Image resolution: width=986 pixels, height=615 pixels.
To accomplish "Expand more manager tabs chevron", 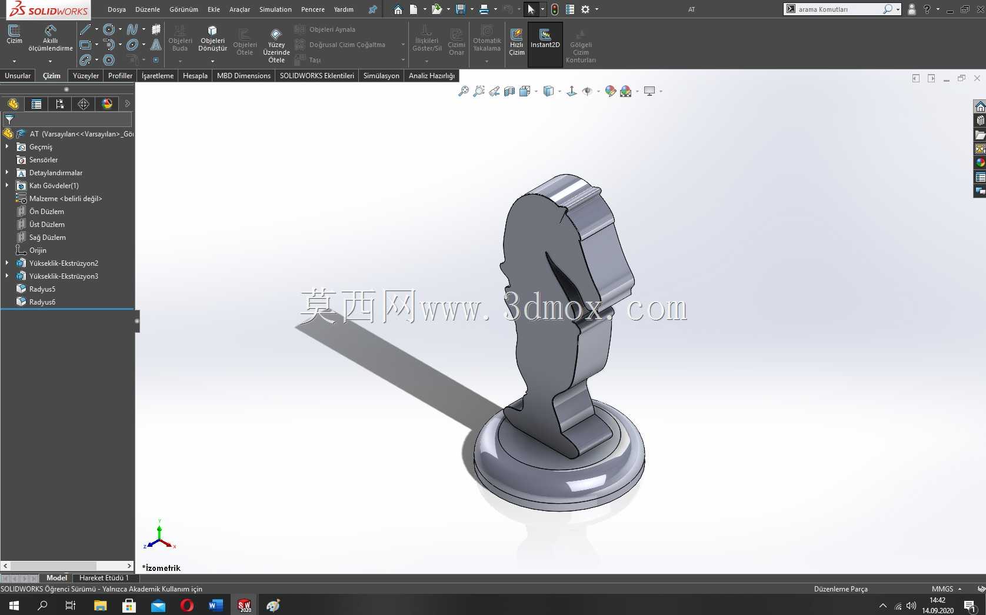I will 127,104.
